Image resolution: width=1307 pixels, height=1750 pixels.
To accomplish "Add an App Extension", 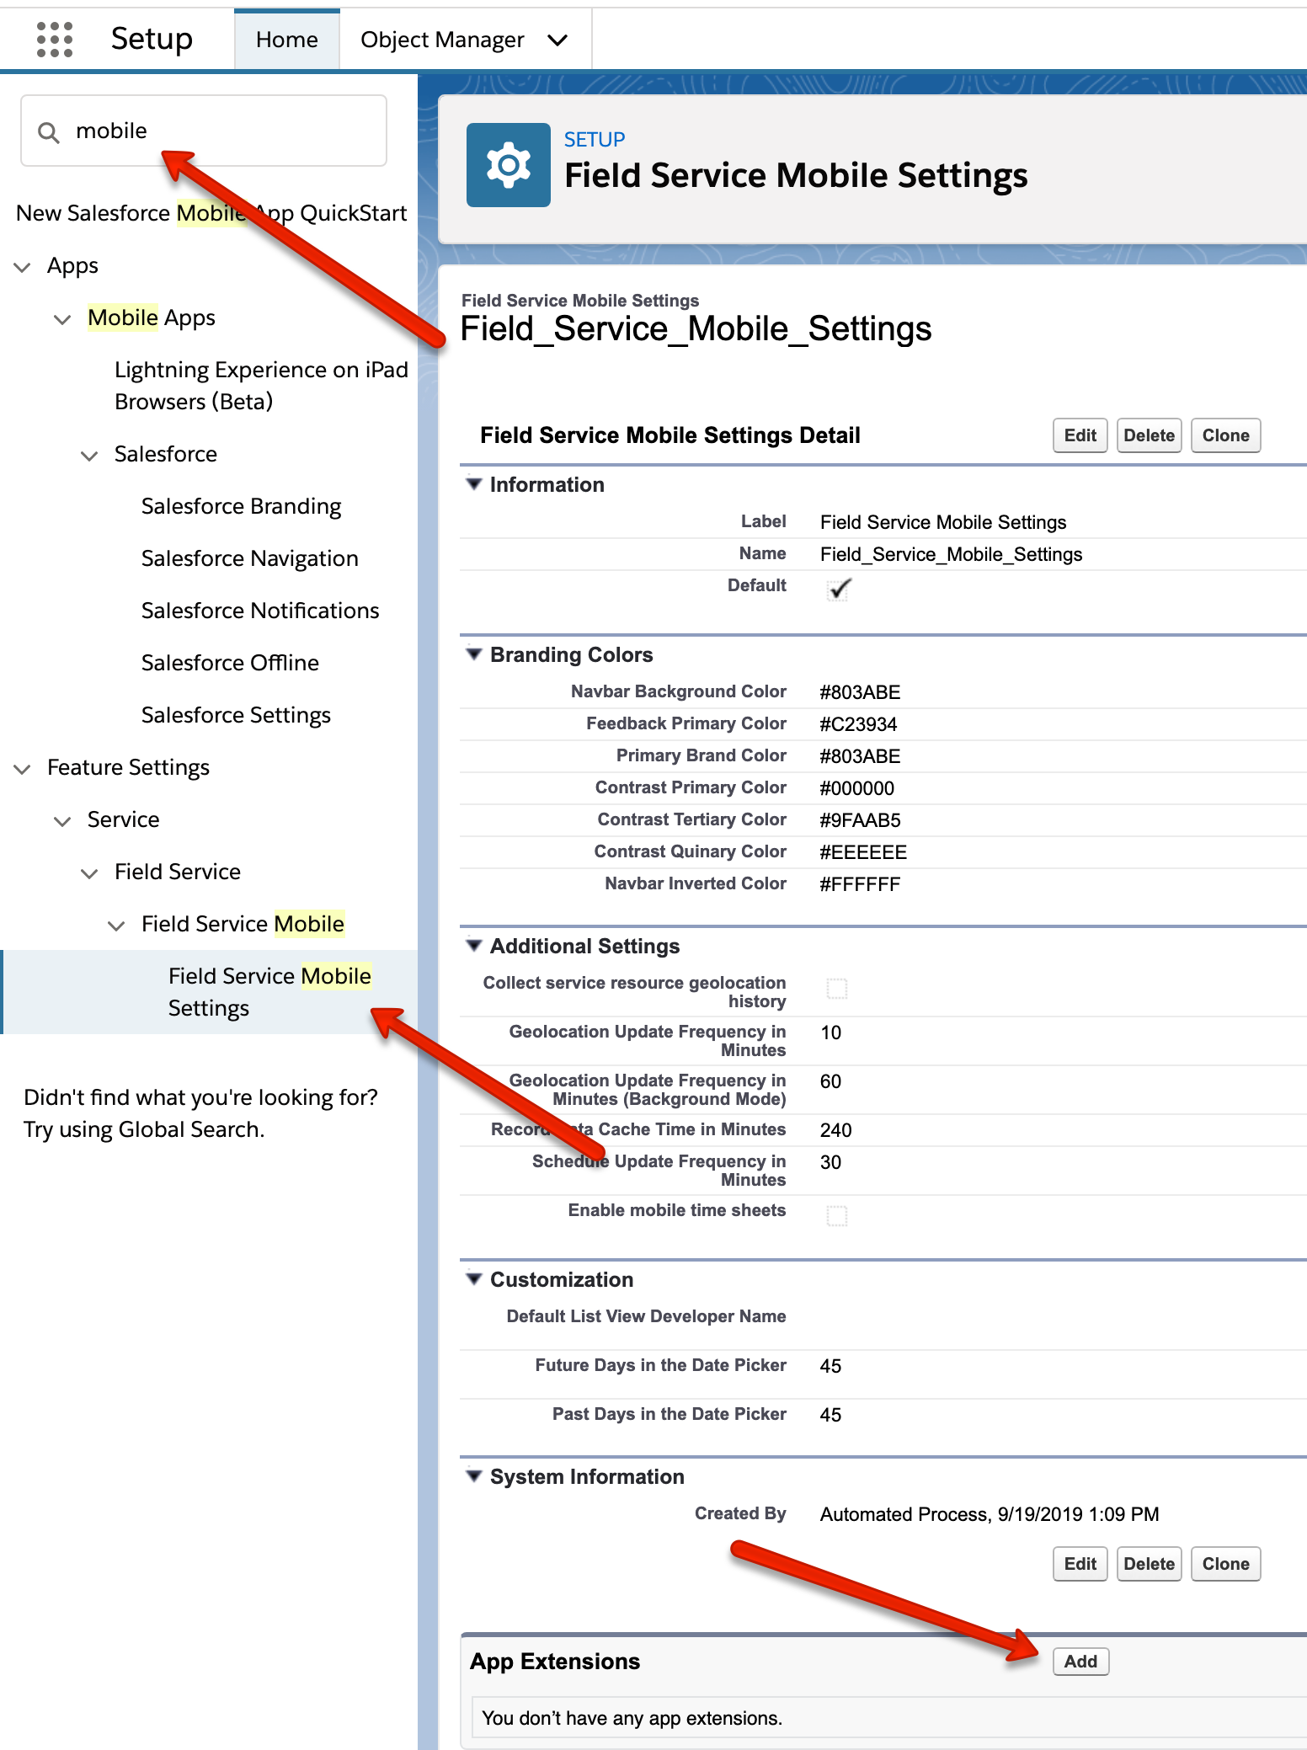I will tap(1080, 1662).
